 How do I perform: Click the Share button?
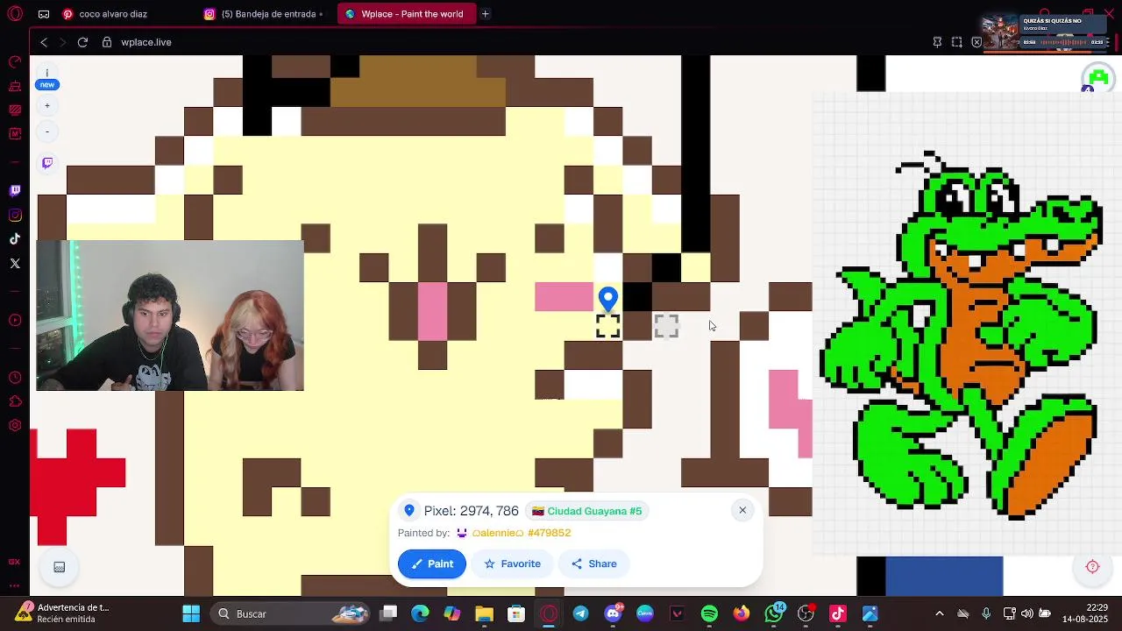coord(594,564)
